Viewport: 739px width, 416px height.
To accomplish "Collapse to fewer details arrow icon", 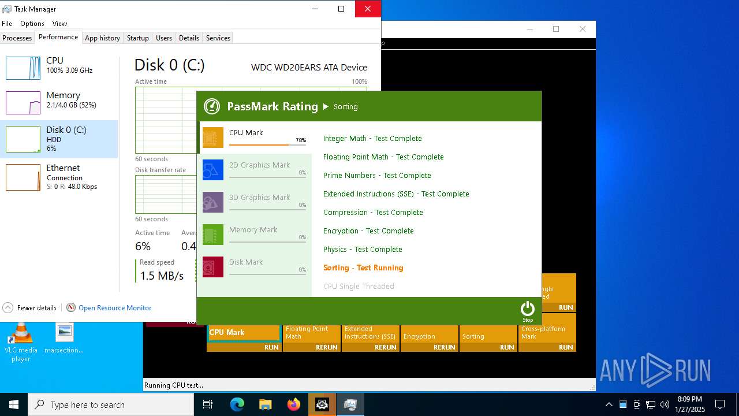I will pos(8,307).
